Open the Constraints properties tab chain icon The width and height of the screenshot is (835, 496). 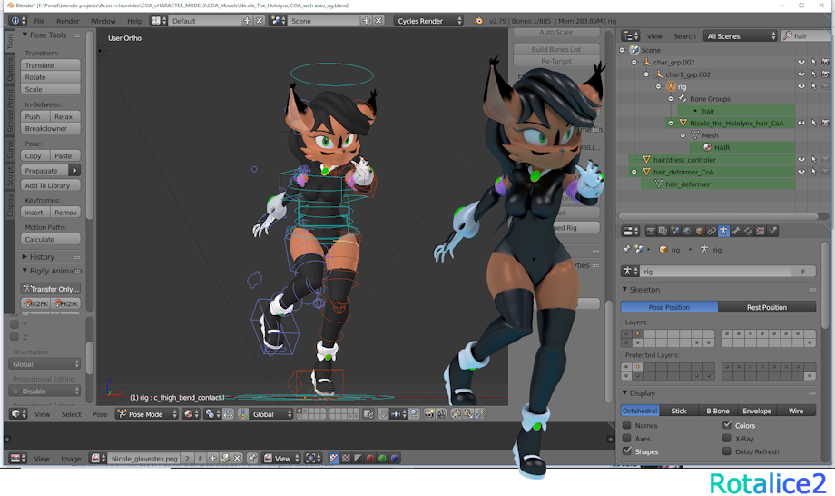[712, 232]
